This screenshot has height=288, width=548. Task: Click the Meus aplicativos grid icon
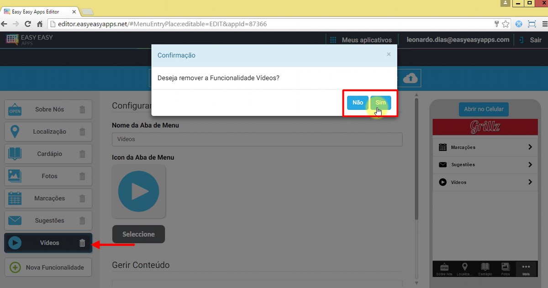(x=333, y=40)
